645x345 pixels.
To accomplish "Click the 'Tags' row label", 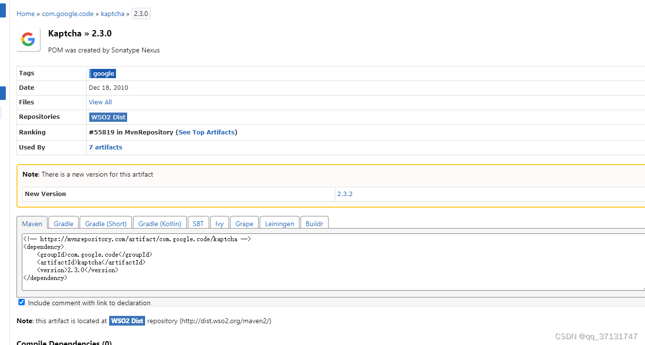I will (x=27, y=73).
